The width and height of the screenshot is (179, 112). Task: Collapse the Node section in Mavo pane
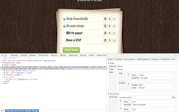pos(109,63)
